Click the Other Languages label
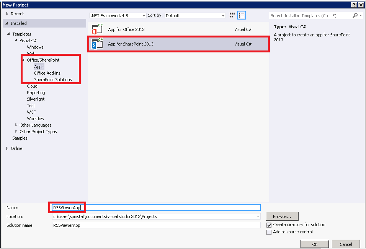Image resolution: width=366 pixels, height=249 pixels. click(36, 125)
